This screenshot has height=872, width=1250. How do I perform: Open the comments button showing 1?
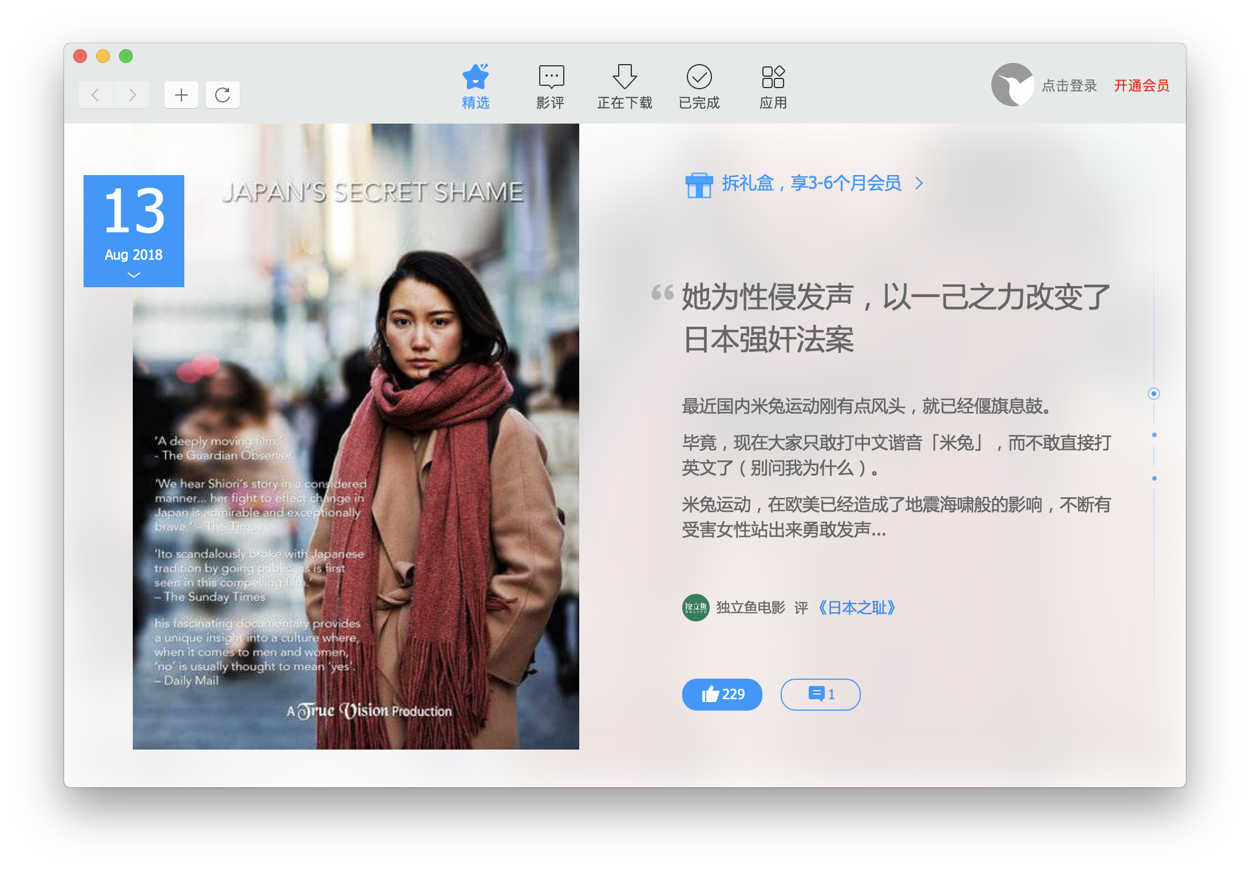tap(820, 694)
